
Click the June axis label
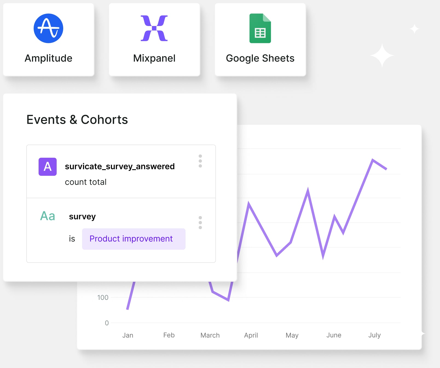334,335
